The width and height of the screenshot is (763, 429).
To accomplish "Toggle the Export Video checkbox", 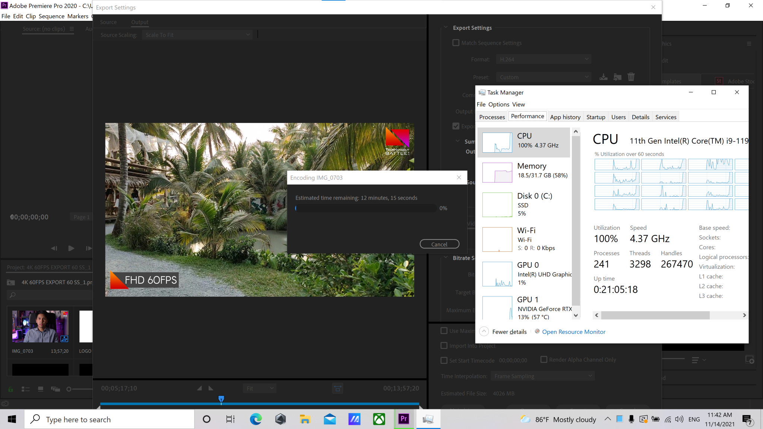I will click(x=456, y=126).
